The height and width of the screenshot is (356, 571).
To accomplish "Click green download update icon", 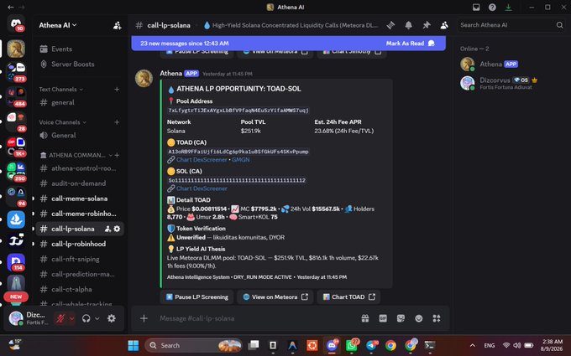I will [508, 8].
